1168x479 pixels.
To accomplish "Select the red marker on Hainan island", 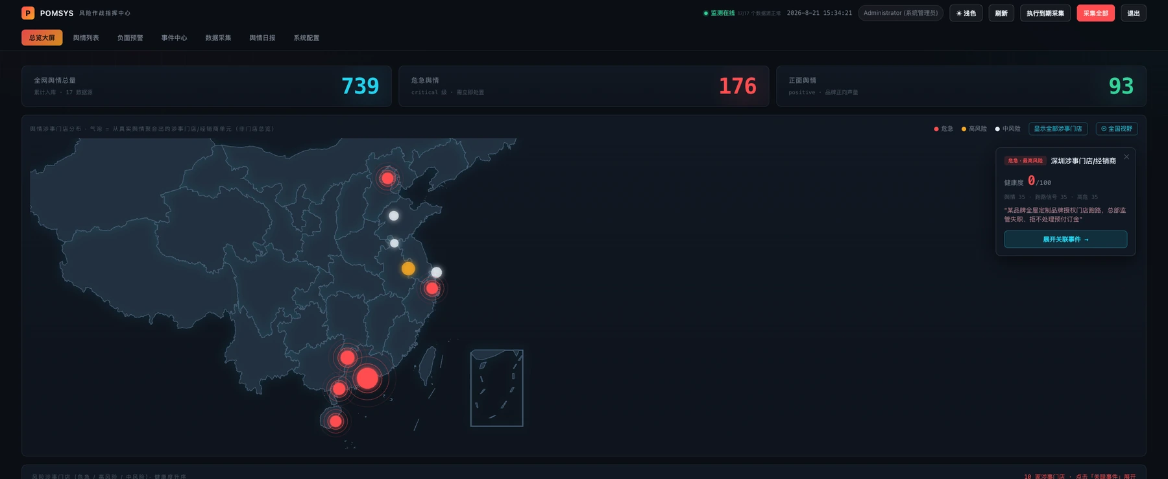I will pos(335,421).
